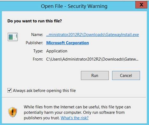The width and height of the screenshot is (149, 125).
Task: Open the Microsoft Corporation publisher link
Action: tap(68, 43)
